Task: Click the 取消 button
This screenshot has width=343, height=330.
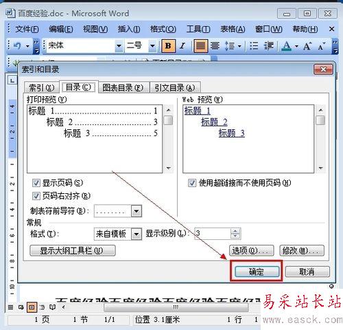Action: click(307, 272)
